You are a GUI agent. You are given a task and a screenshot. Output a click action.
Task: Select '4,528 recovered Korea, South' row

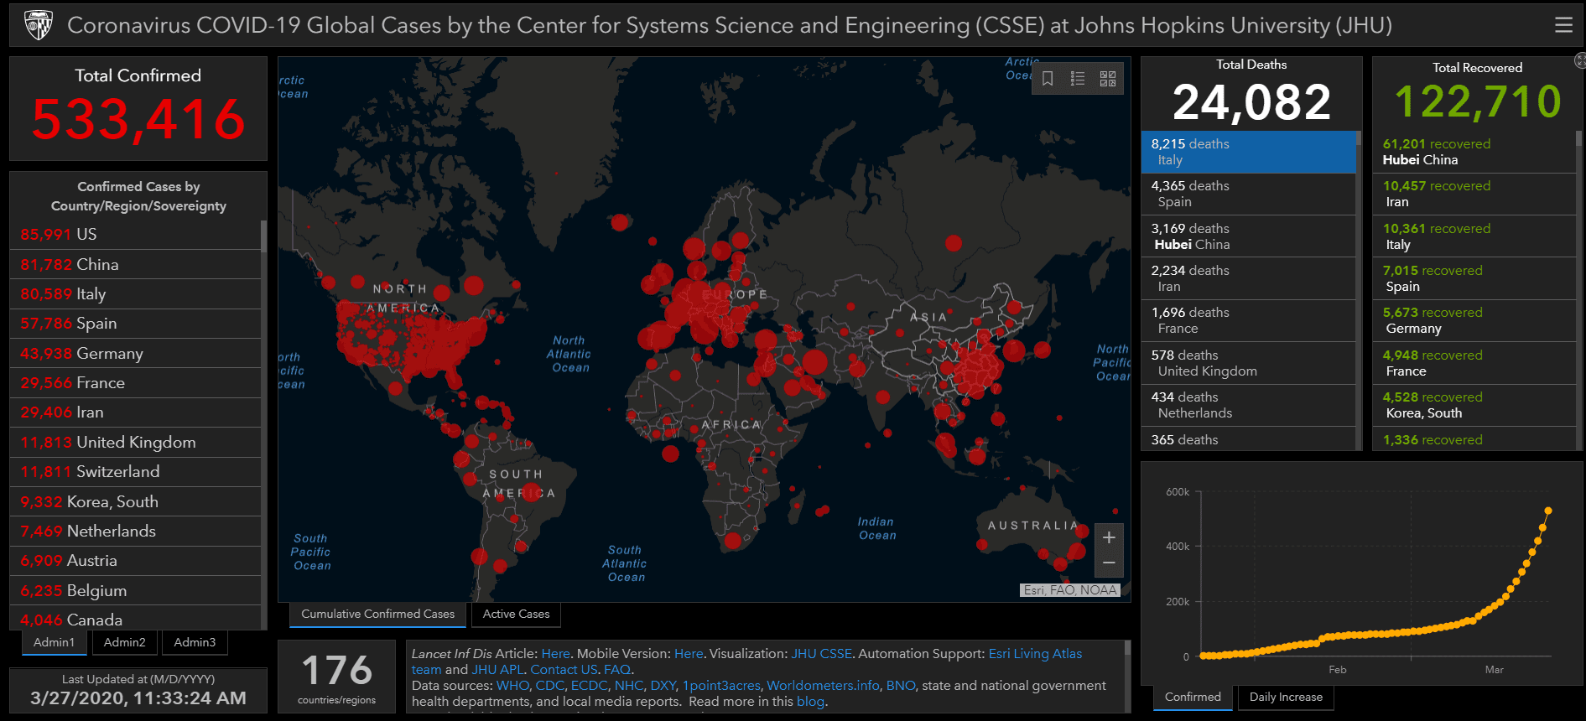click(1474, 406)
